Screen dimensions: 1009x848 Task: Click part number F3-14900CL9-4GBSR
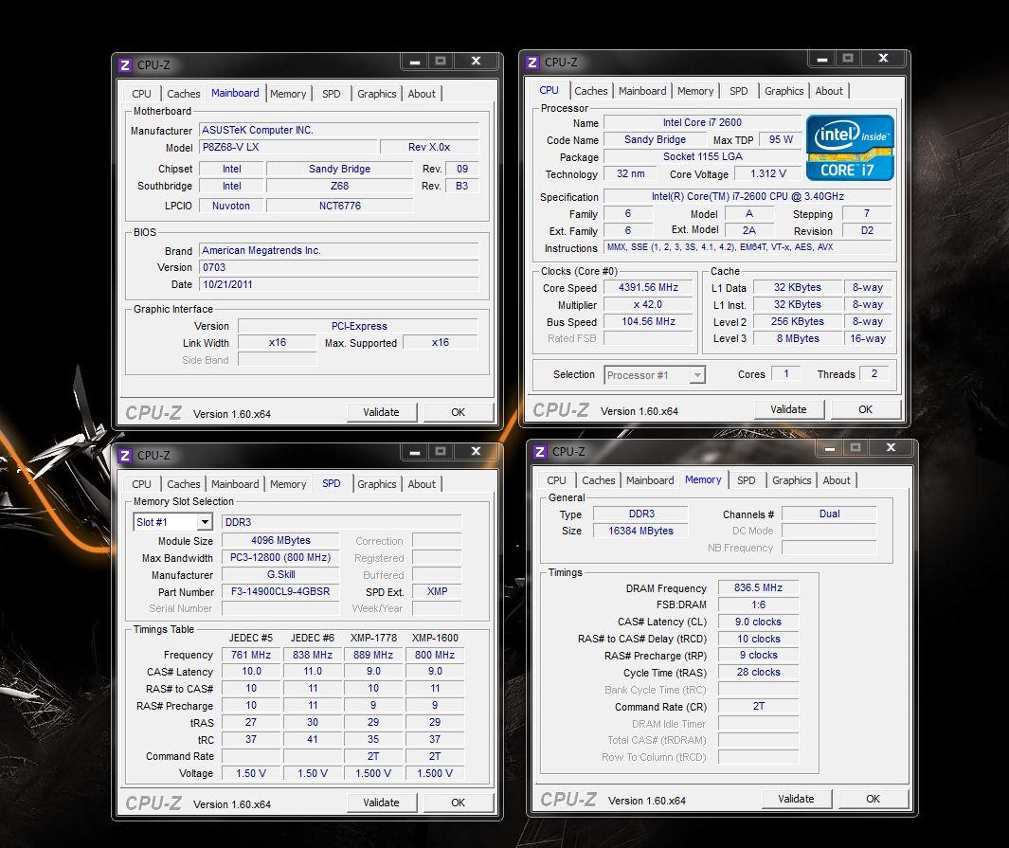(x=280, y=591)
